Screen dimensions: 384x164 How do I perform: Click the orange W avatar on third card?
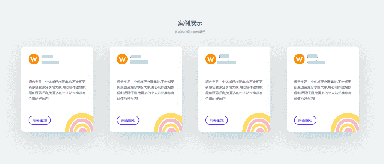tap(211, 59)
